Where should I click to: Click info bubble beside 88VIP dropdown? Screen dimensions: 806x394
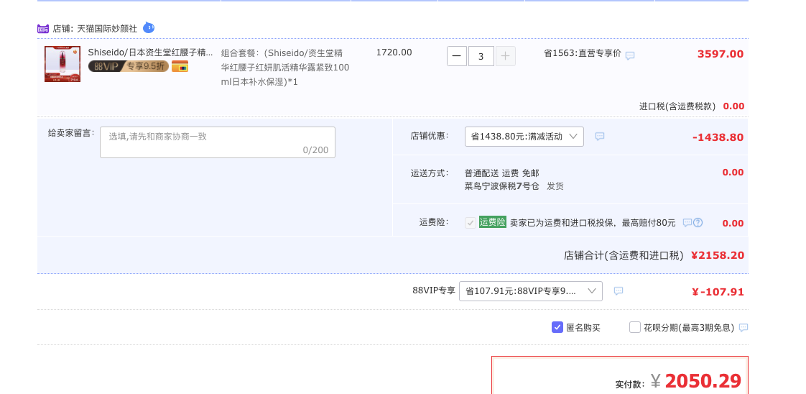[619, 291]
